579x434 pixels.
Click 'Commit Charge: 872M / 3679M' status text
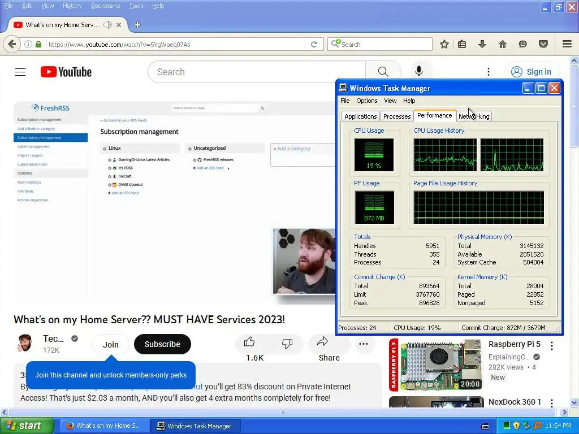(503, 328)
